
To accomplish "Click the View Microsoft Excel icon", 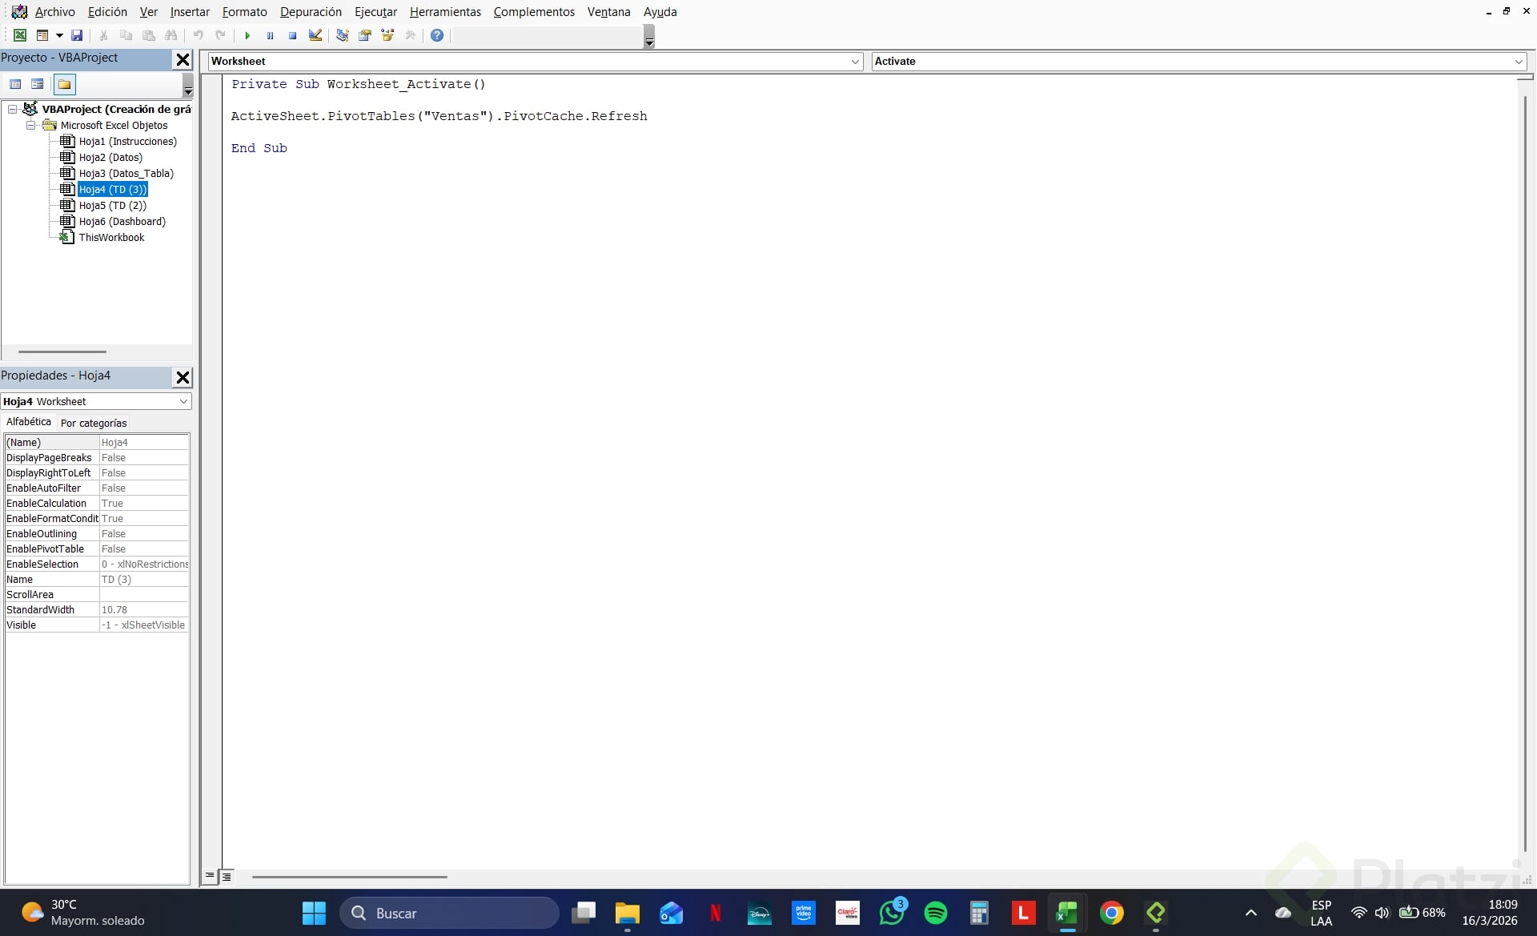I will [20, 35].
